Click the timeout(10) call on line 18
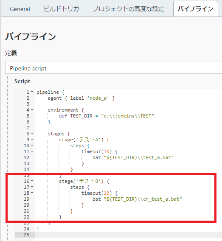 [x=96, y=193]
